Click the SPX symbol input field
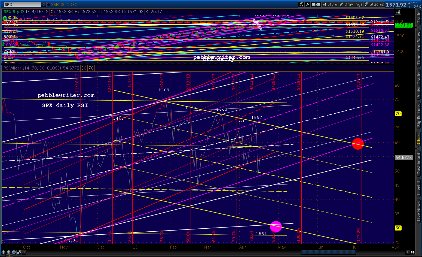 (22, 4)
